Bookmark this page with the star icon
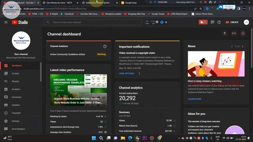 coord(200,9)
